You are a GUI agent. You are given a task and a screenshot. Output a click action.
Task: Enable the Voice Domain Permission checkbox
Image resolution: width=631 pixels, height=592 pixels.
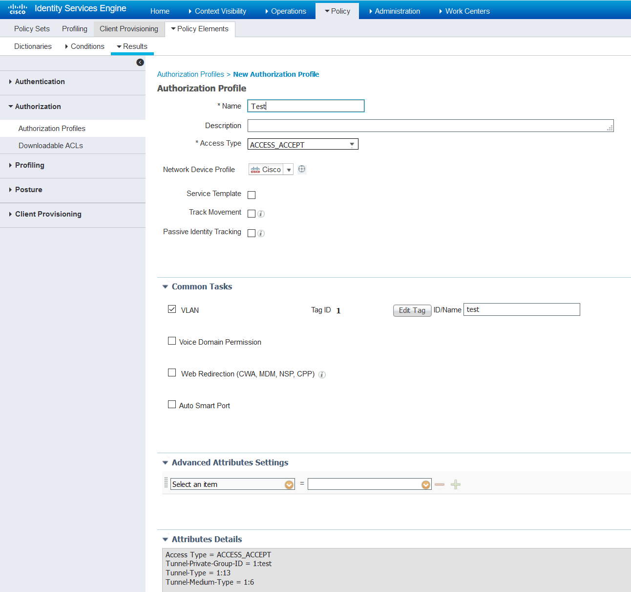(x=171, y=341)
